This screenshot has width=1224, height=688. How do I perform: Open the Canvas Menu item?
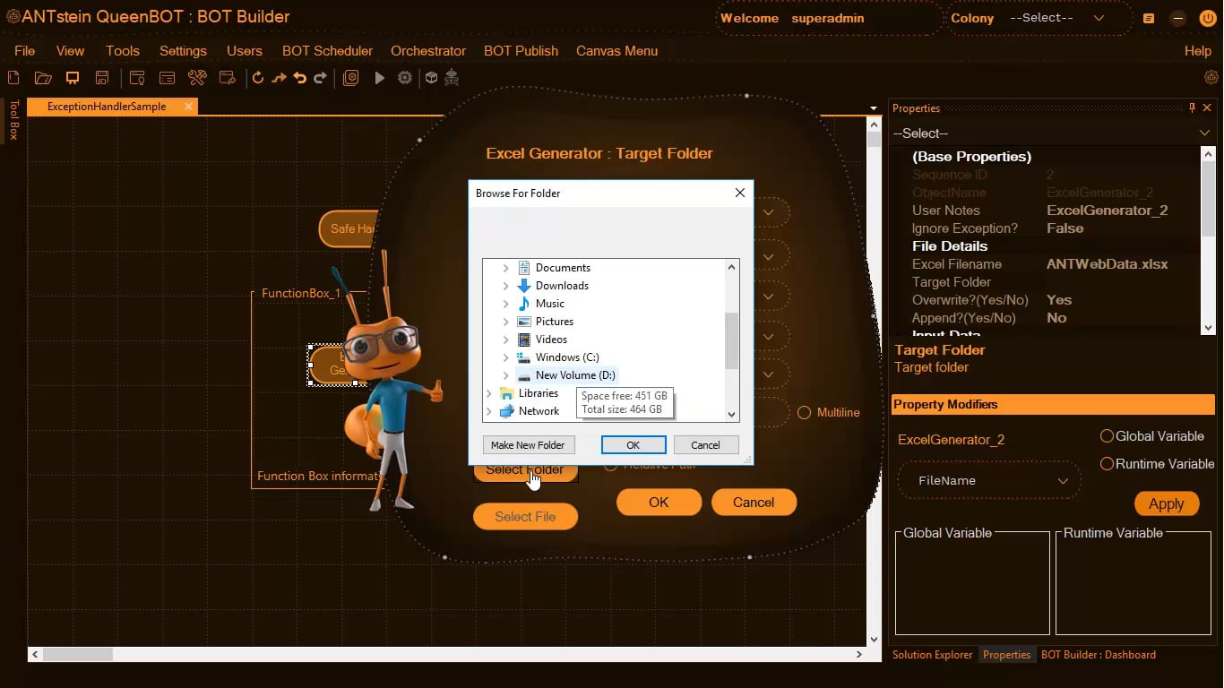click(616, 51)
